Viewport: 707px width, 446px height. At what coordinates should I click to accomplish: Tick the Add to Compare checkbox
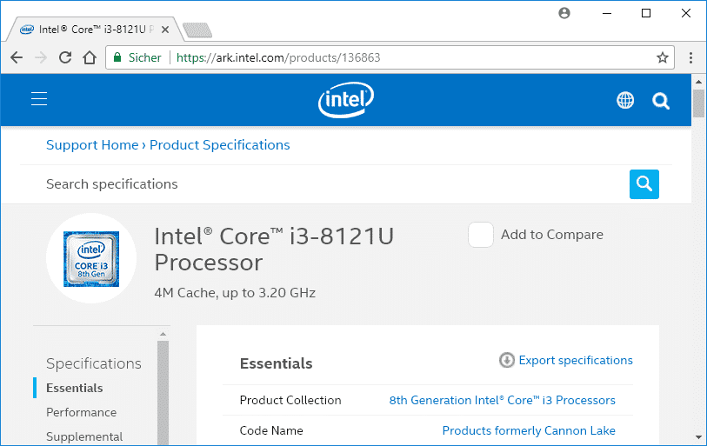481,235
